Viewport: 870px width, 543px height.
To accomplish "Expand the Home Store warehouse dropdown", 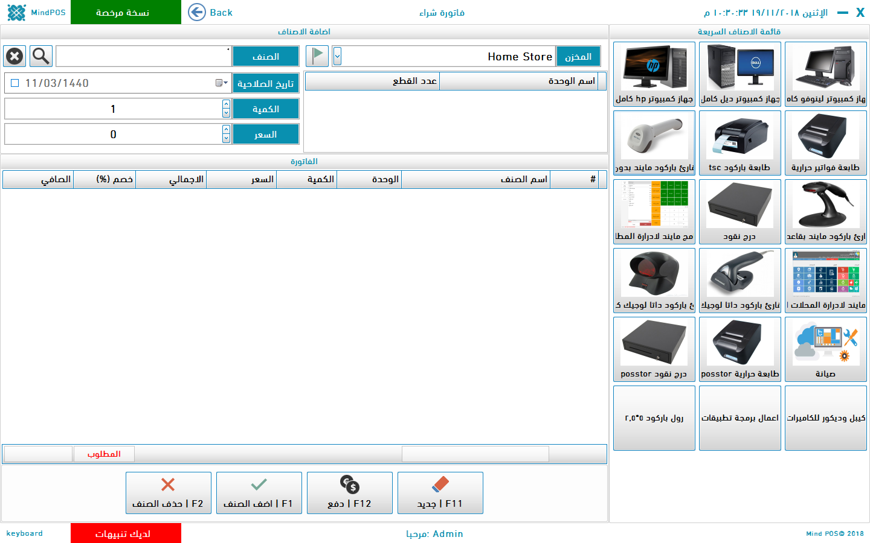I will click(337, 56).
